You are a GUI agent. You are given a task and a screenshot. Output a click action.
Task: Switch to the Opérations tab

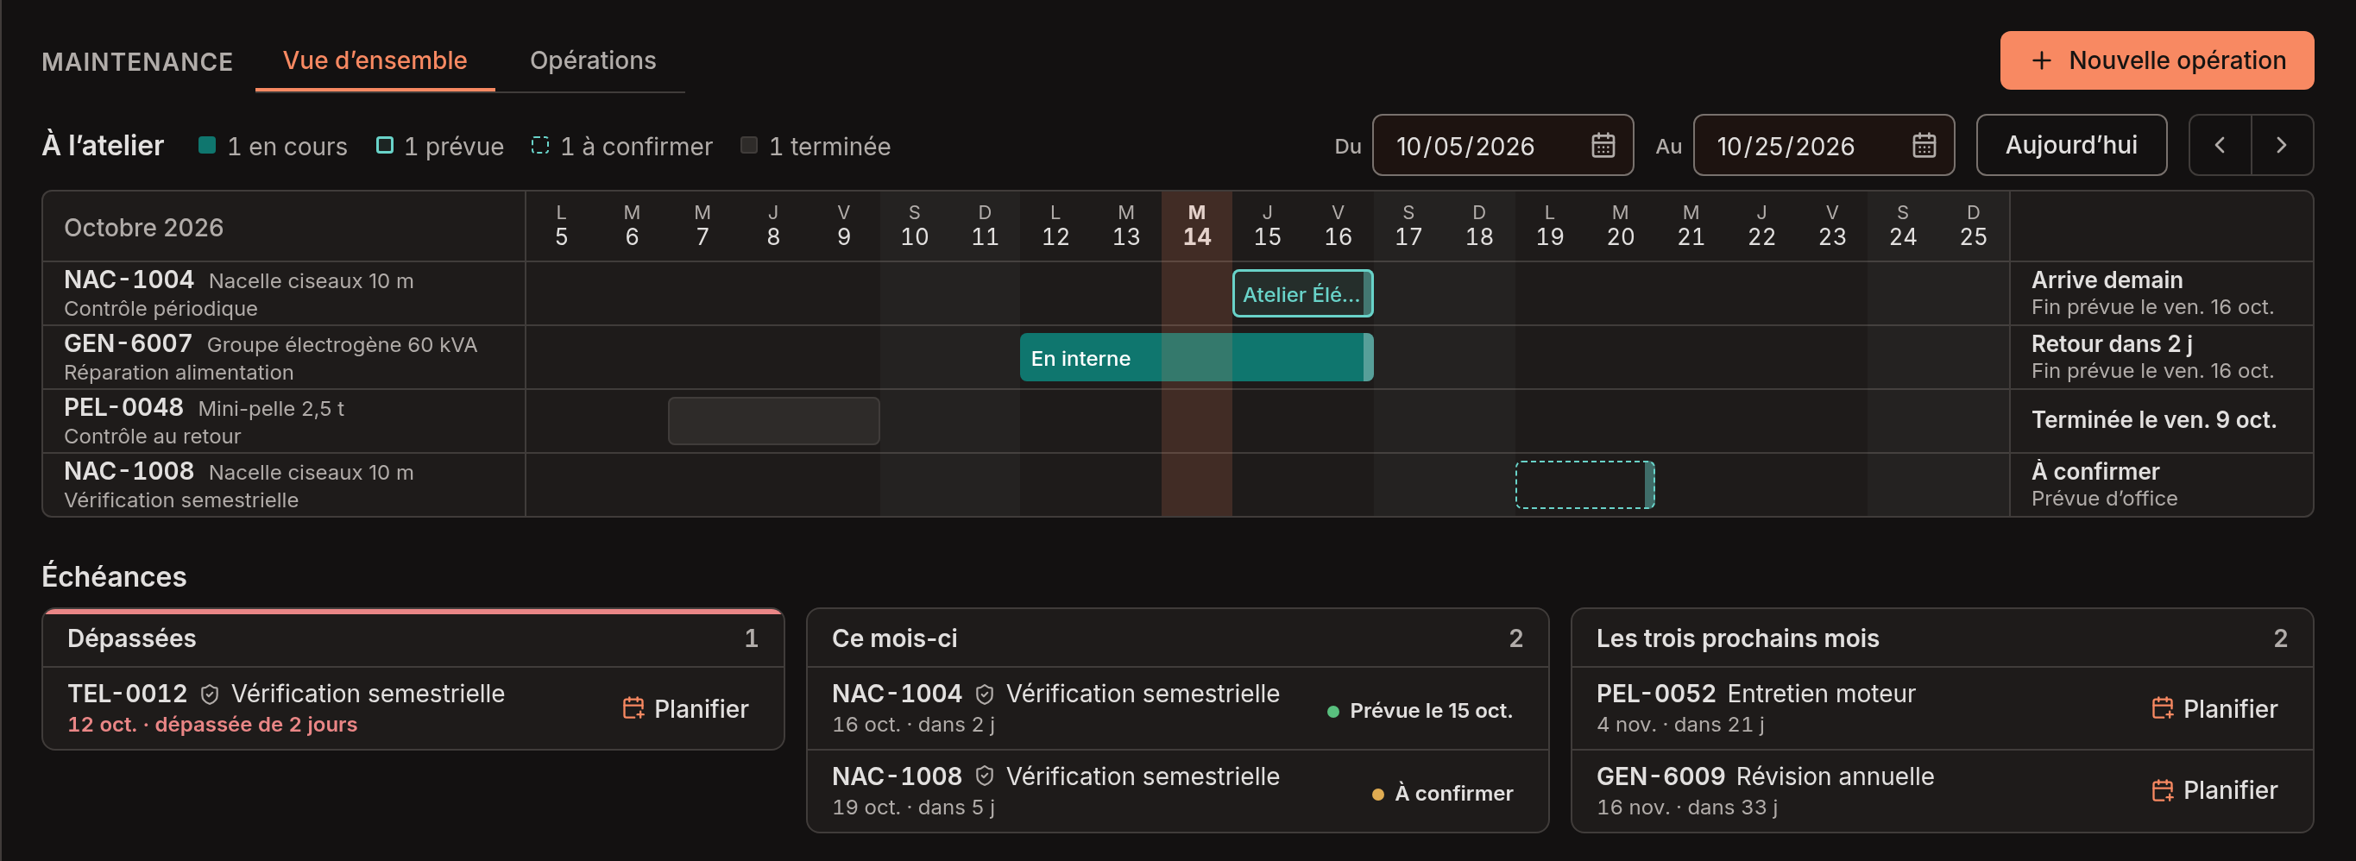pyautogui.click(x=593, y=60)
